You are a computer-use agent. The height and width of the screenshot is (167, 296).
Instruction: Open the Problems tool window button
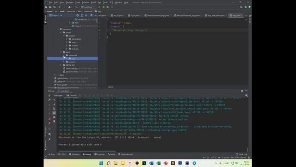(x=74, y=154)
